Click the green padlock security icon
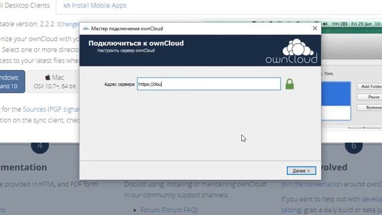 (x=289, y=84)
